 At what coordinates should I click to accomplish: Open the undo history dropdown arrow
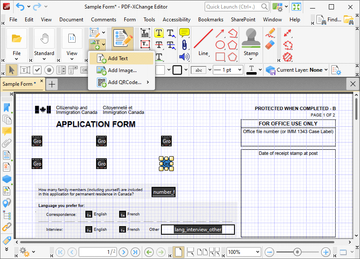click(x=29, y=7)
